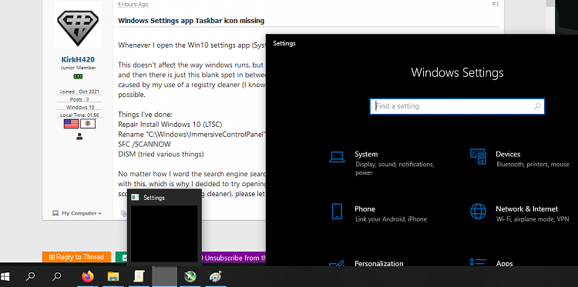
Task: Click the post title 'Windows Settings app Taskbar icon missing'
Action: click(191, 21)
